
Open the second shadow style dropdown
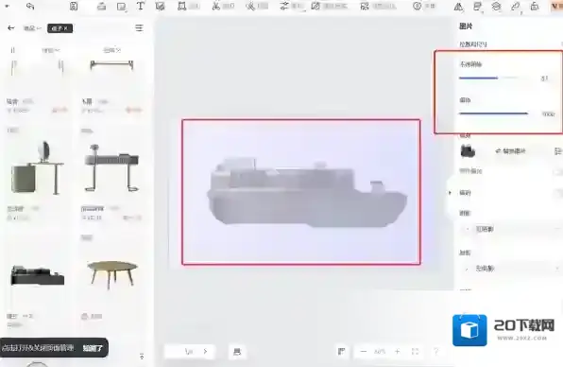(x=510, y=269)
